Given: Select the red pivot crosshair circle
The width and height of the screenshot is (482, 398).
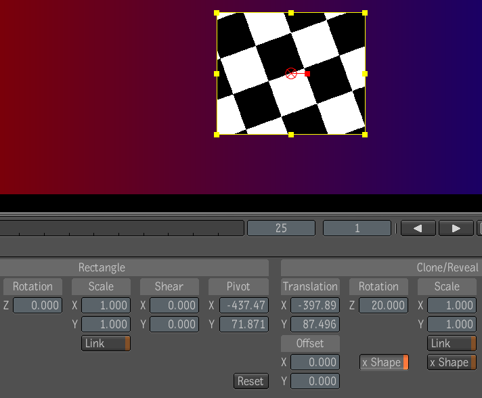Looking at the screenshot, I should pyautogui.click(x=291, y=74).
